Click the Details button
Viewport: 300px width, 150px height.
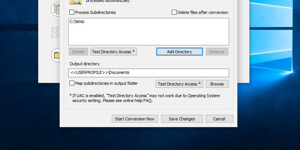[x=78, y=52]
